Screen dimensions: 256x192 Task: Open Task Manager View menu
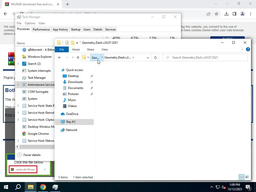coord(42,23)
